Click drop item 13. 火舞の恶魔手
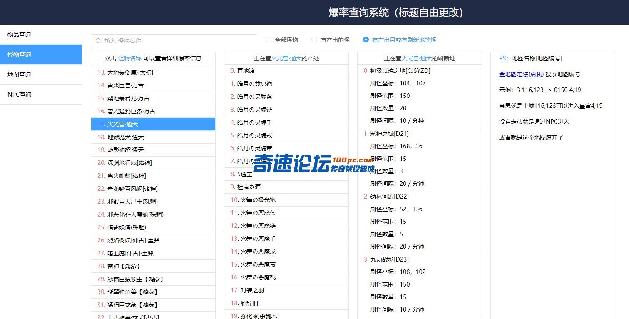Viewport: 629px width, 319px height. [286, 239]
